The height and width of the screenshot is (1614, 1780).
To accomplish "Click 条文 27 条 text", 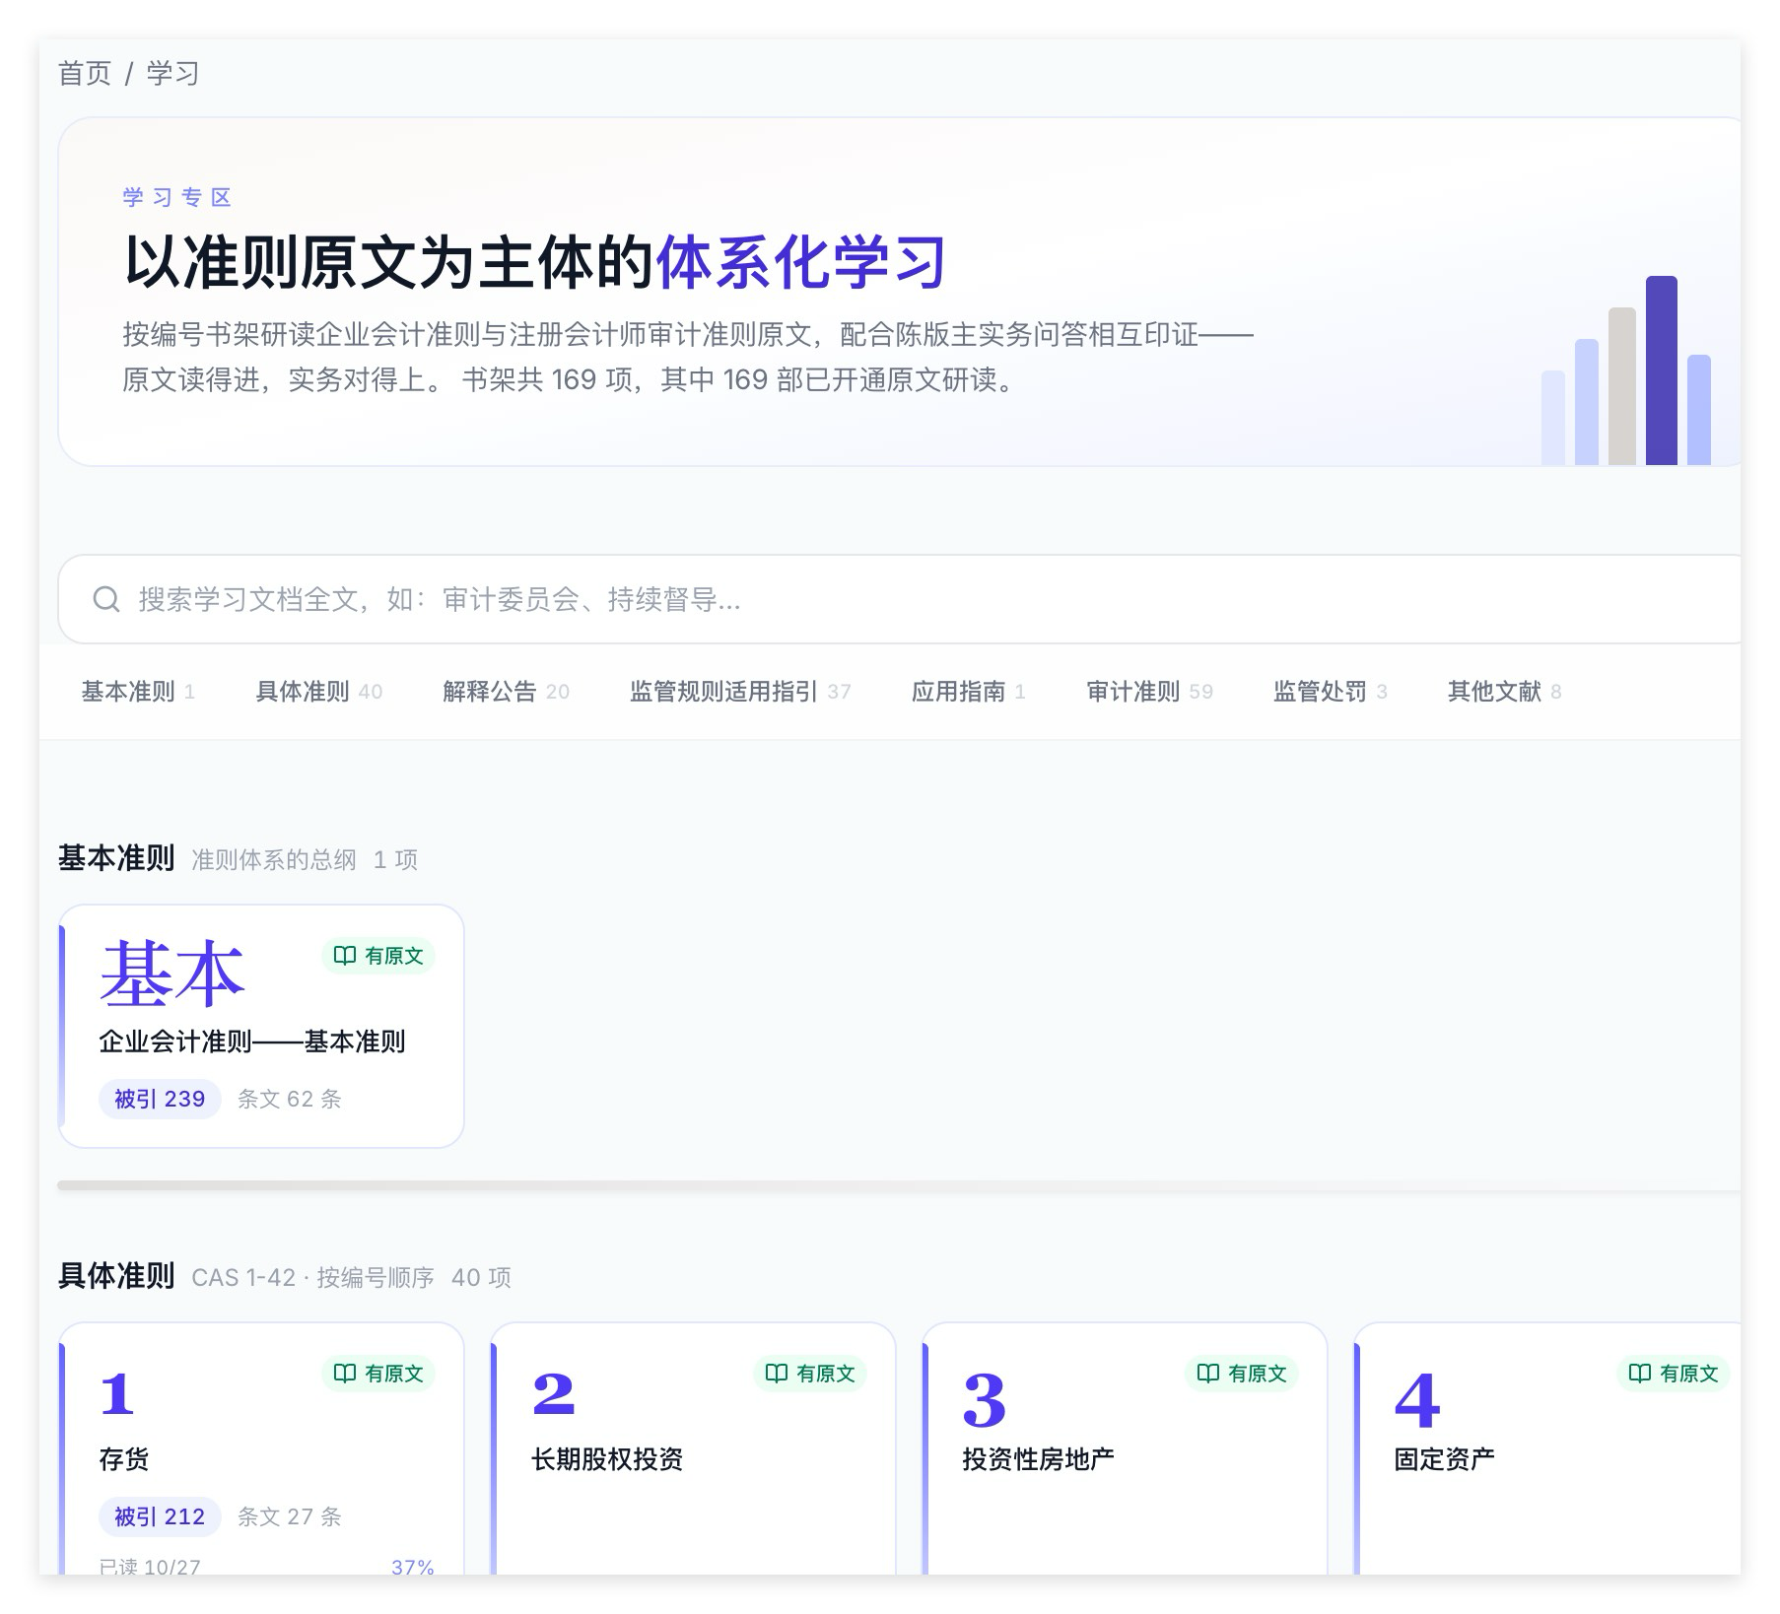I will click(290, 1516).
